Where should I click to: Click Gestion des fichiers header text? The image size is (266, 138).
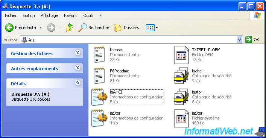[32, 54]
